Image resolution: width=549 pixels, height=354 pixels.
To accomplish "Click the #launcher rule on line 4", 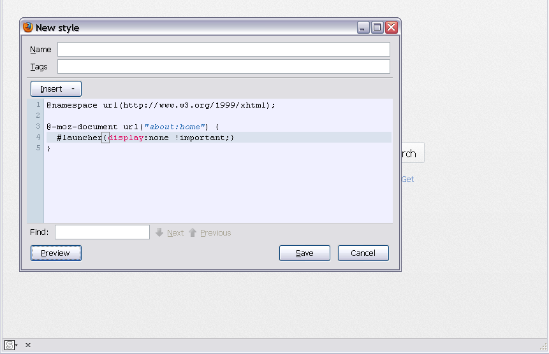I will (79, 138).
